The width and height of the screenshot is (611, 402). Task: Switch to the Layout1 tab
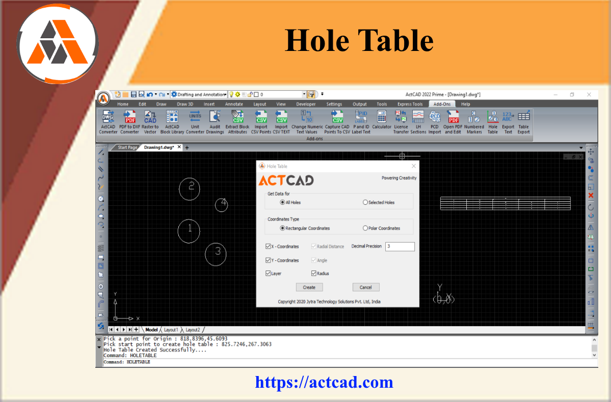click(x=171, y=330)
